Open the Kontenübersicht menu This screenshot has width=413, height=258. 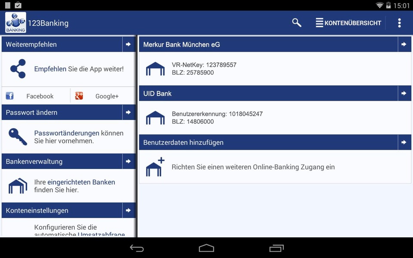click(348, 23)
